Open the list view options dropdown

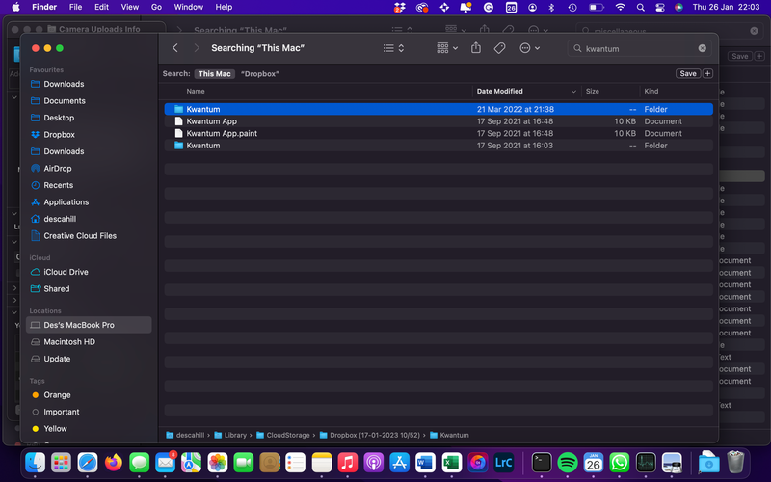(x=393, y=48)
